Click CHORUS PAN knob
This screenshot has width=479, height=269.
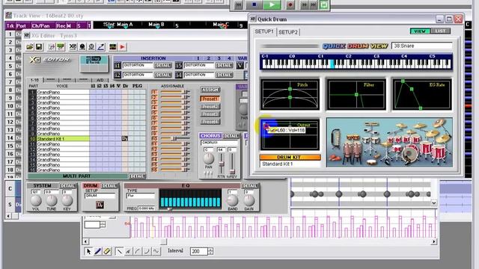click(x=209, y=158)
